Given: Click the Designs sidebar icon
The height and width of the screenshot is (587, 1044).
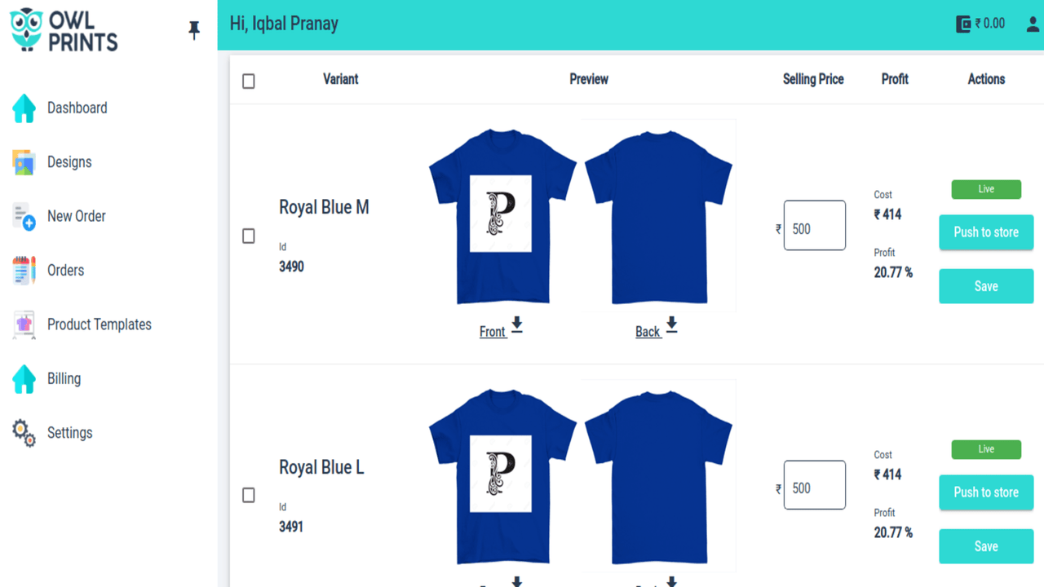Looking at the screenshot, I should [24, 162].
